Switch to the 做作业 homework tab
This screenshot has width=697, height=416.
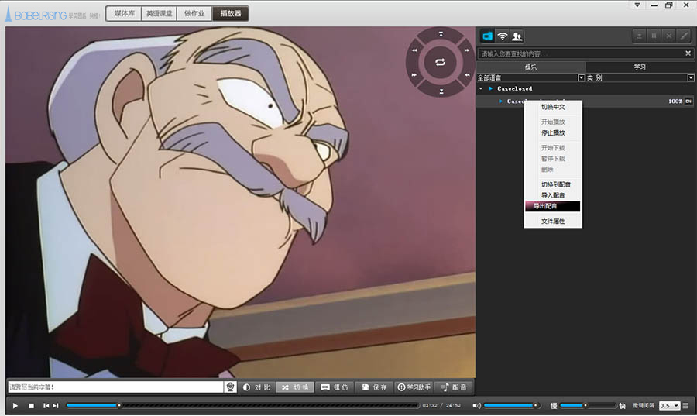pyautogui.click(x=194, y=13)
